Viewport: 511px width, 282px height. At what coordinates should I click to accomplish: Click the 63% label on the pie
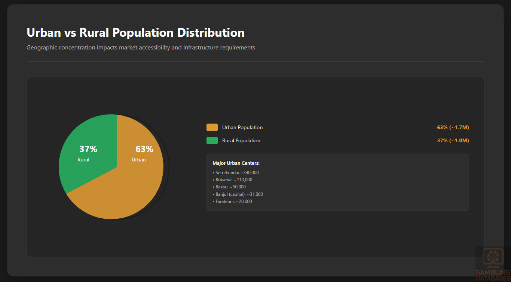144,149
